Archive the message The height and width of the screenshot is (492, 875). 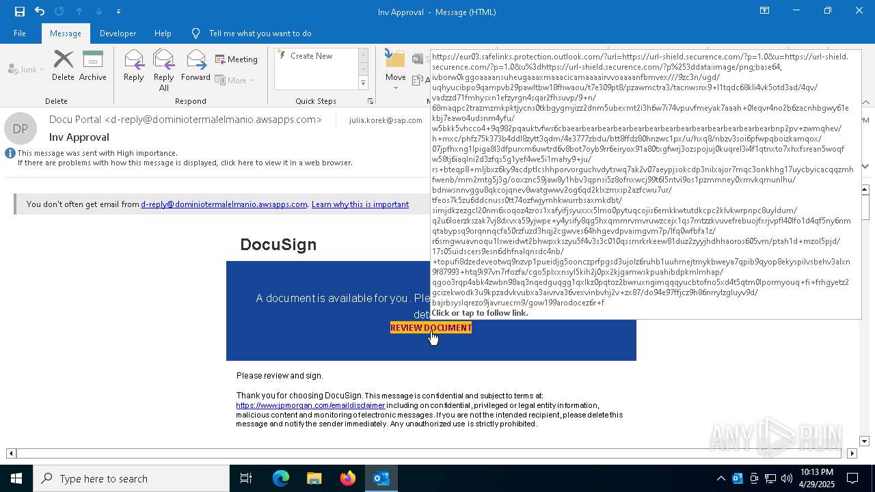(93, 66)
